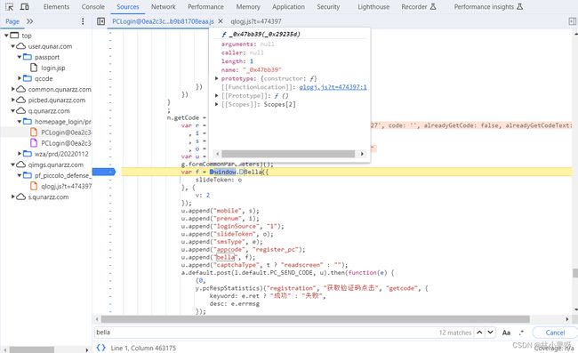Expand the [[Scopes]] entry in popup
The height and width of the screenshot is (353, 578).
217,104
